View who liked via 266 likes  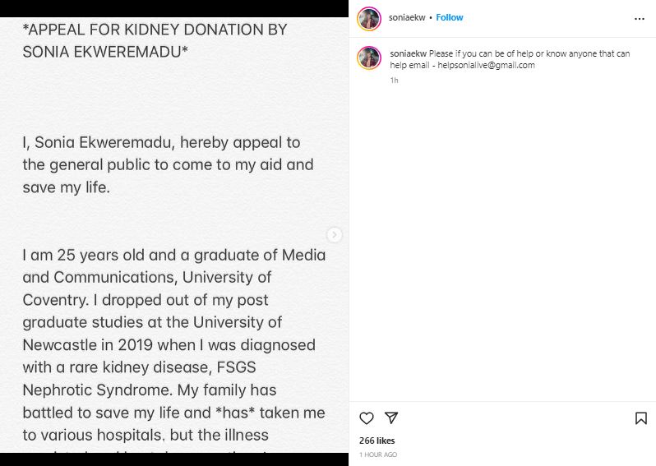(377, 441)
